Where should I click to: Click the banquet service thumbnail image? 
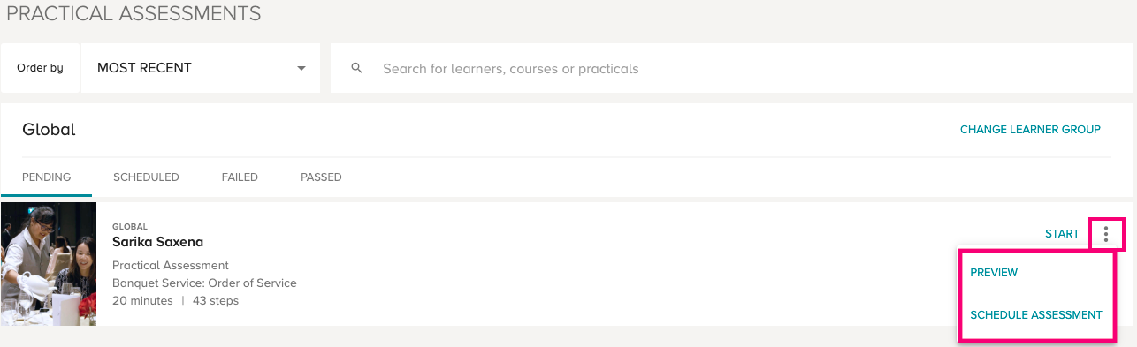coord(49,264)
